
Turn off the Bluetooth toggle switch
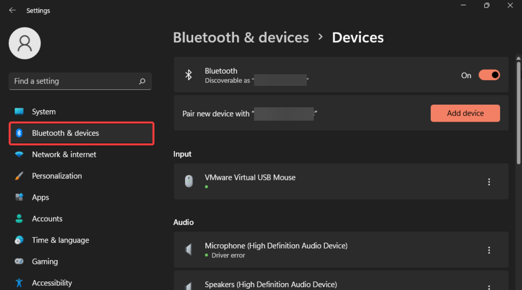pos(489,75)
